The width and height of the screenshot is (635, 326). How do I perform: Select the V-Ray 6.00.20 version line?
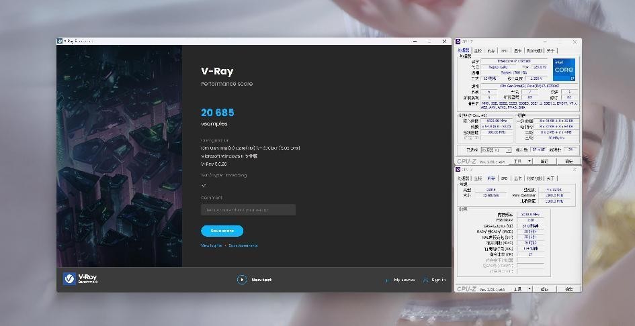click(x=214, y=164)
